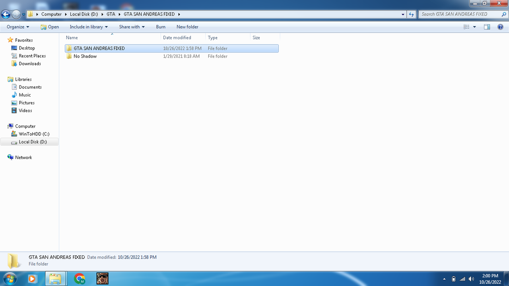509x286 pixels.
Task: Open Google Chrome from the taskbar
Action: coord(80,278)
